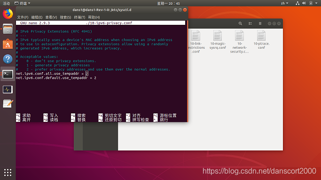Open the 编辑(E) menu in terminal
The width and height of the screenshot is (321, 180).
coord(37,17)
